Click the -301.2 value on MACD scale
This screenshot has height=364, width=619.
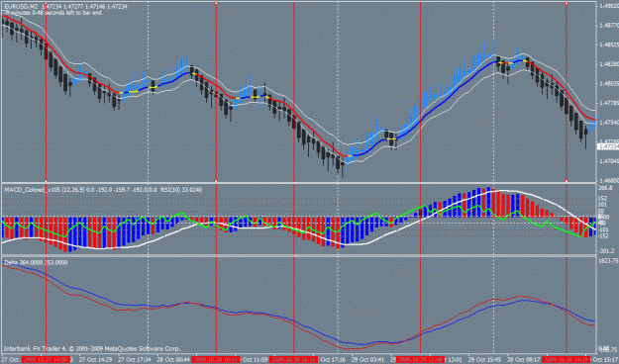(x=606, y=251)
